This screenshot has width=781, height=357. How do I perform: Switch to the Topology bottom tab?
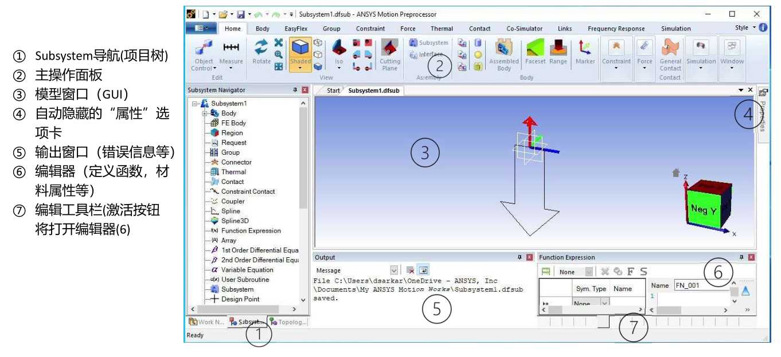click(x=288, y=322)
